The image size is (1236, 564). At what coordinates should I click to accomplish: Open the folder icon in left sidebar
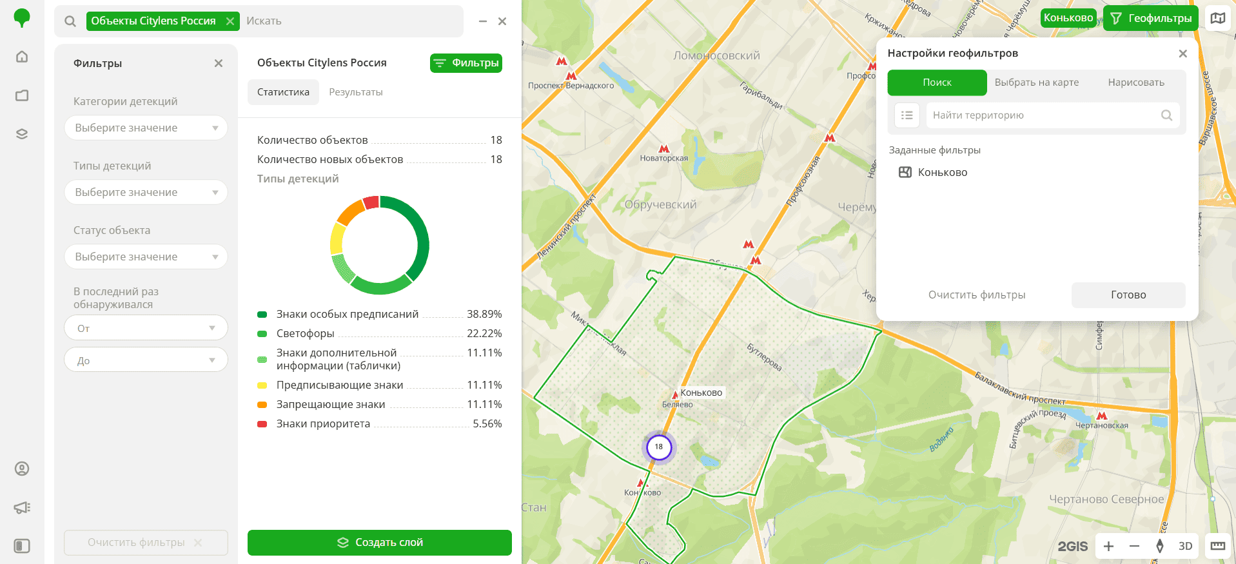[22, 95]
